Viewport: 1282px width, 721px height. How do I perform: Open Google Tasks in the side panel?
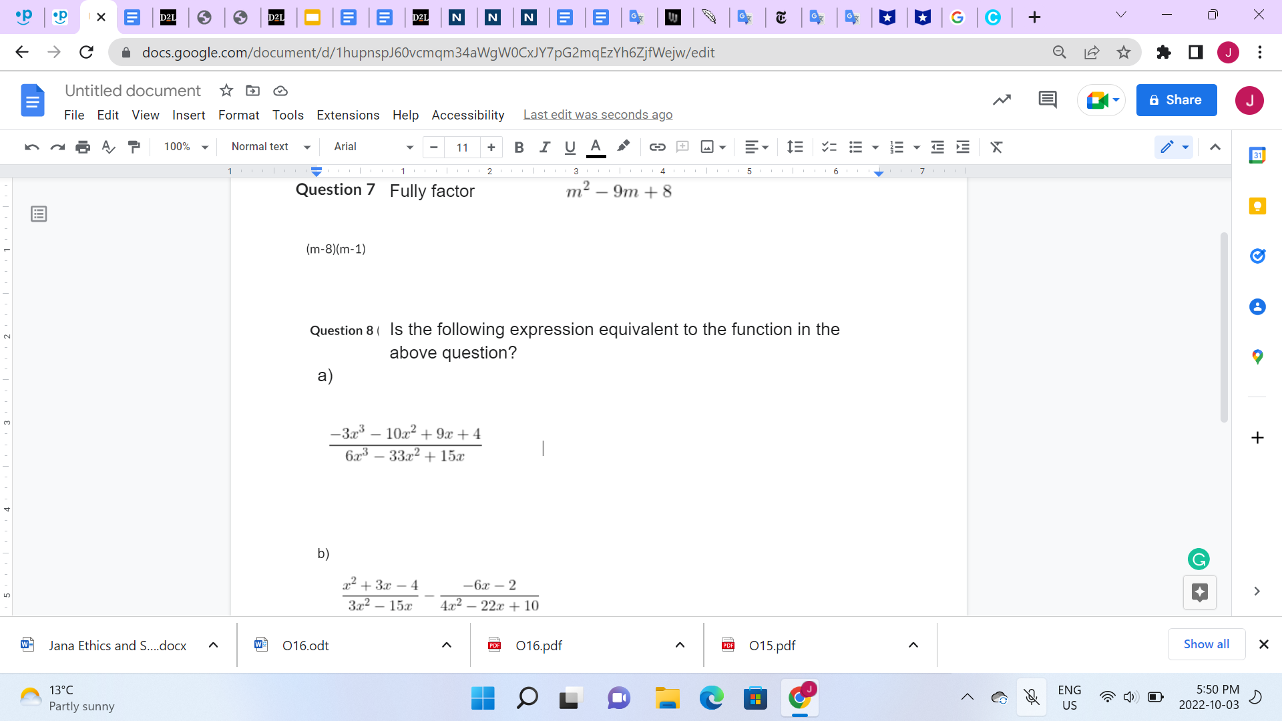coord(1258,256)
